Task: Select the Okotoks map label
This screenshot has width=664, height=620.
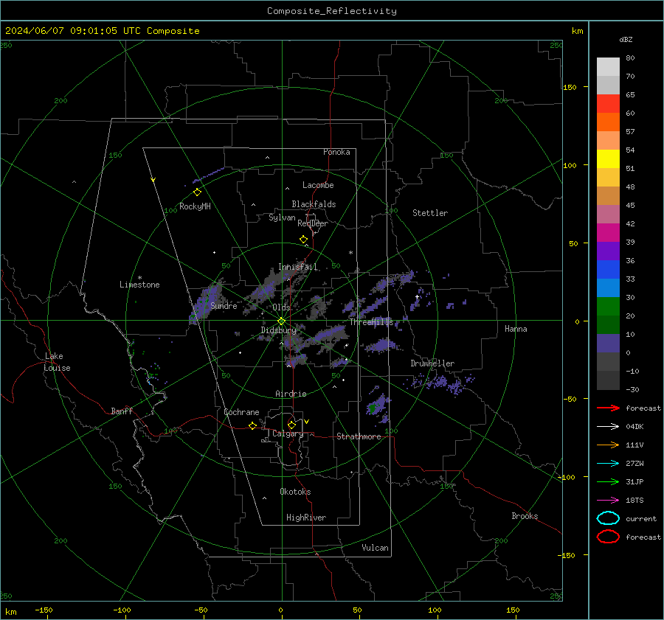Action: coord(295,492)
